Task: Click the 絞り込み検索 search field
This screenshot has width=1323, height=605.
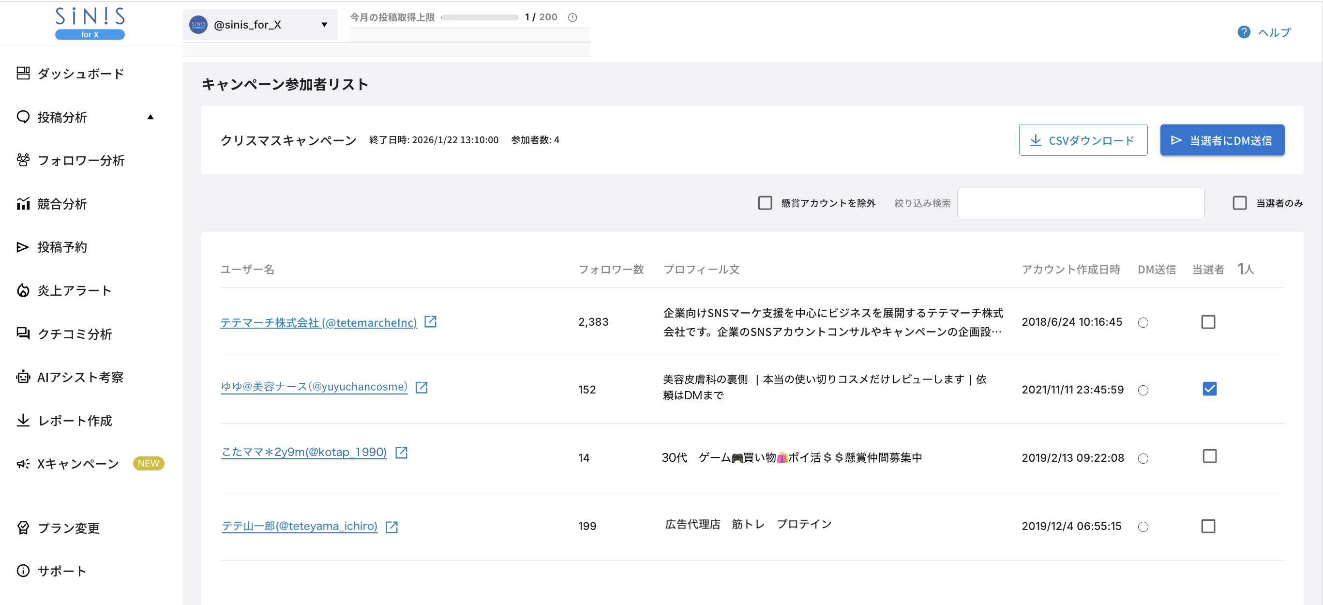Action: (x=1080, y=203)
